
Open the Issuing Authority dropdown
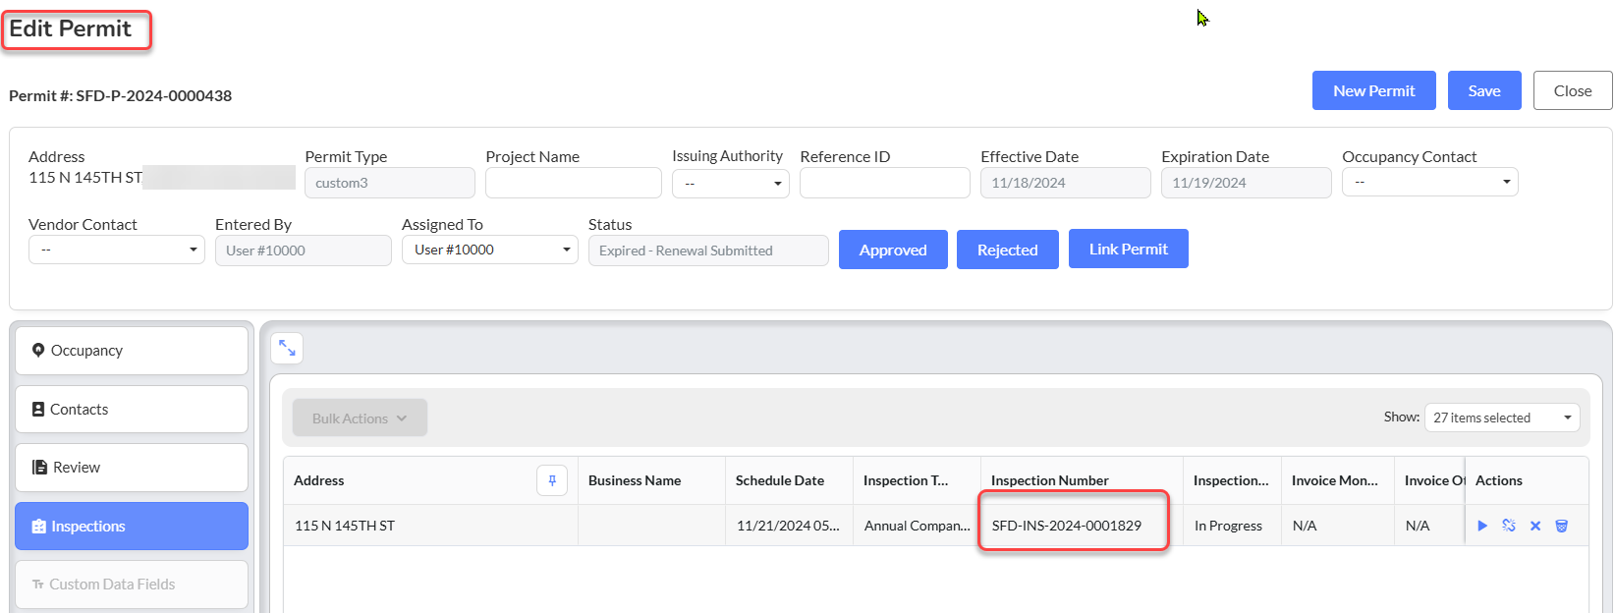click(x=731, y=183)
